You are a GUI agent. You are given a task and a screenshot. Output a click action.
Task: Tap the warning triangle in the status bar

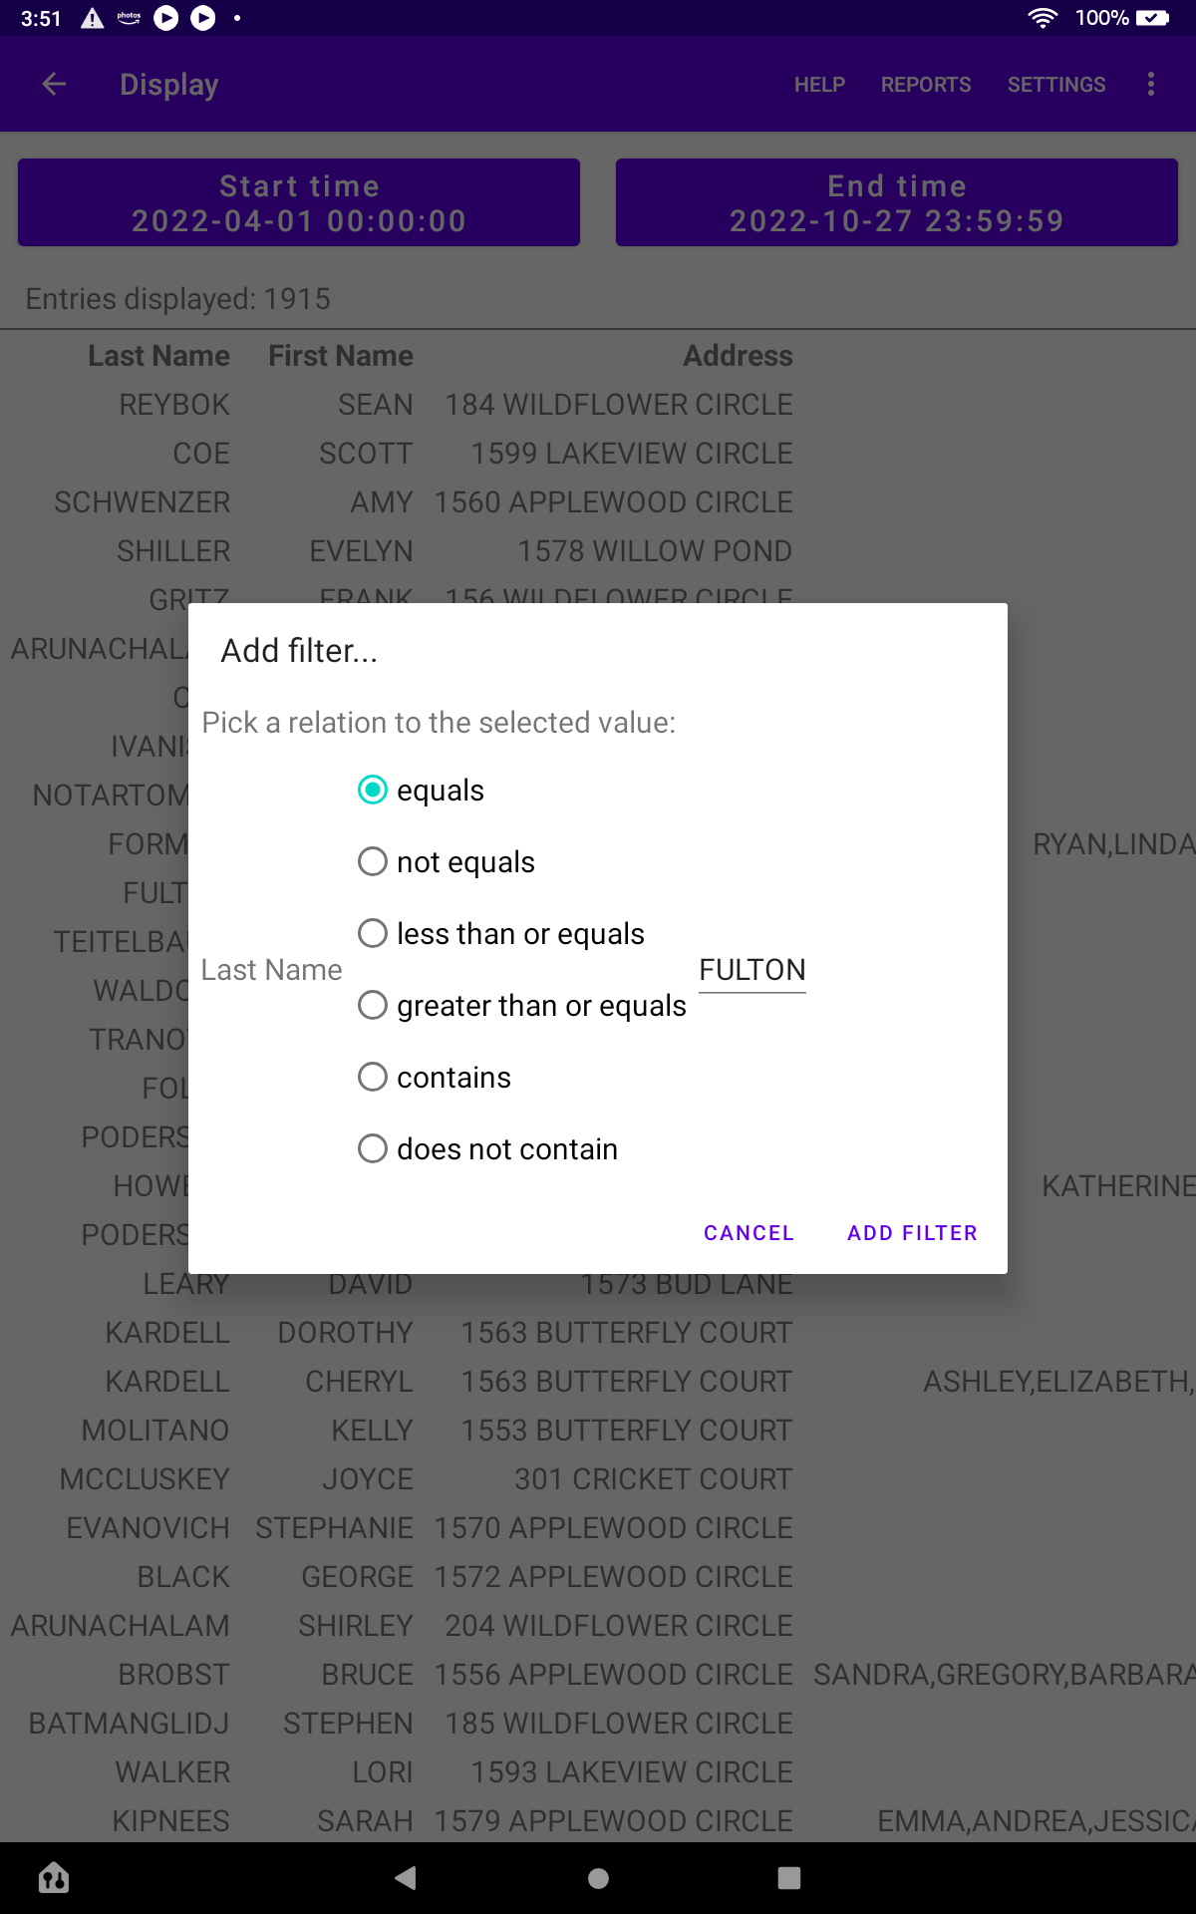pyautogui.click(x=93, y=18)
